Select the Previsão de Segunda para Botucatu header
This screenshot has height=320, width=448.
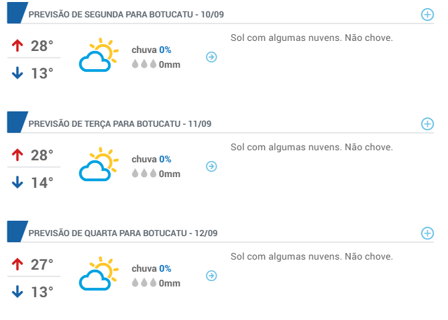tap(126, 15)
